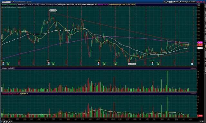Screen dimensions: 206x123
Task: Toggle the price axis scale icon at top right
Action: [199, 5]
